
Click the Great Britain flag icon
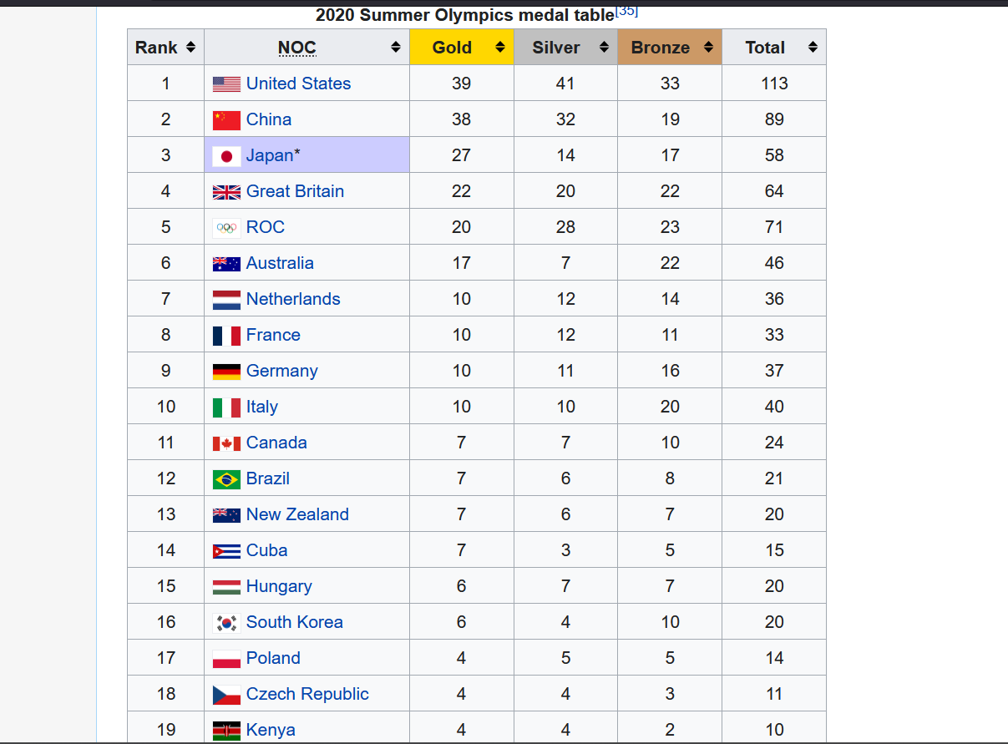(226, 191)
